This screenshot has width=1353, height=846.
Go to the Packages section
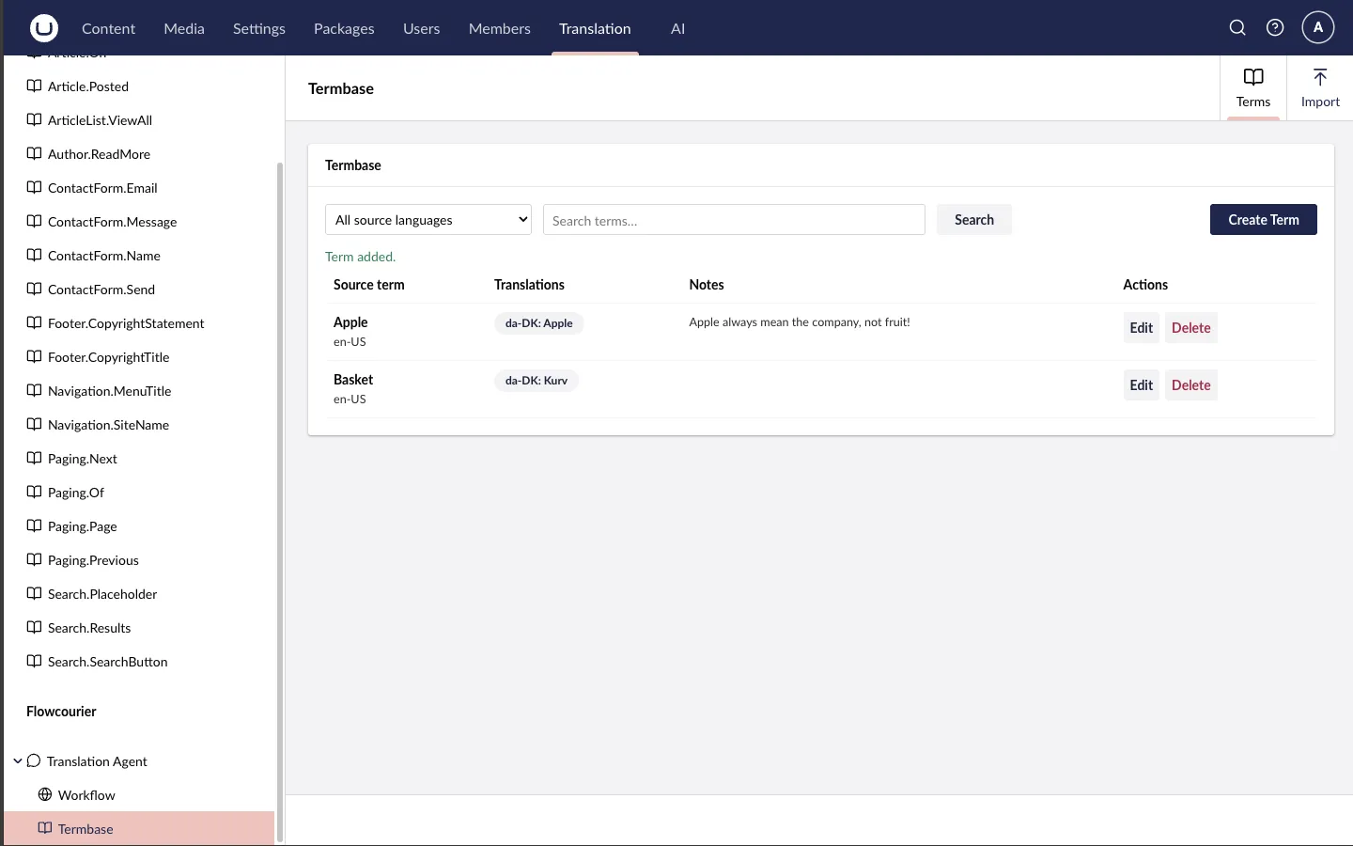click(344, 28)
